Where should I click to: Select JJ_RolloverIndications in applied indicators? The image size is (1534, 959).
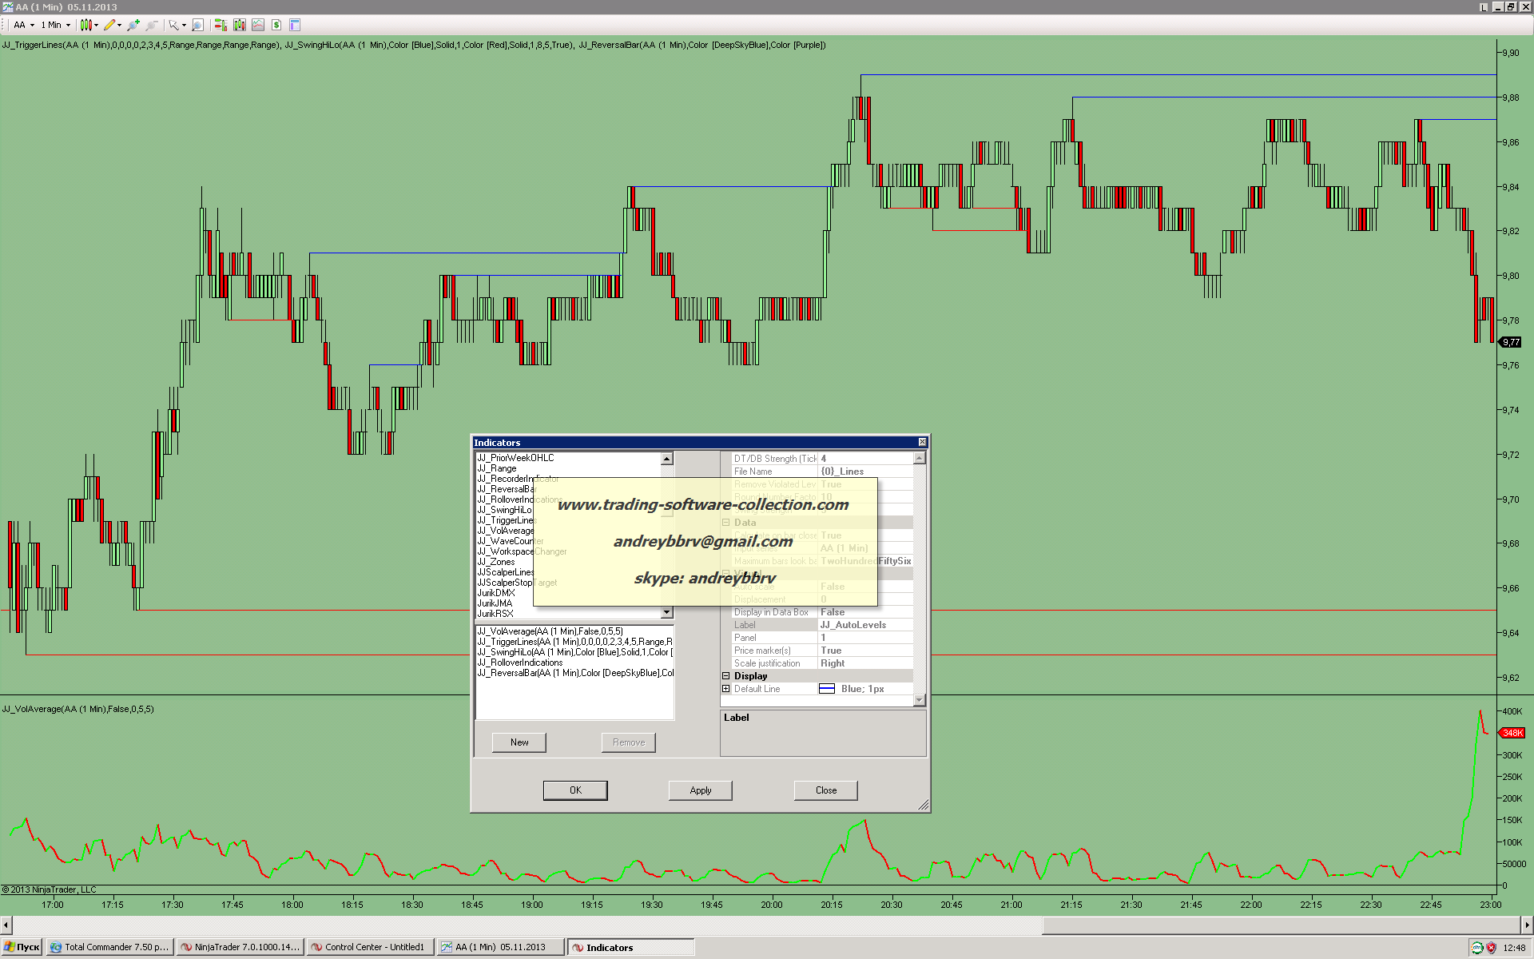click(x=520, y=663)
